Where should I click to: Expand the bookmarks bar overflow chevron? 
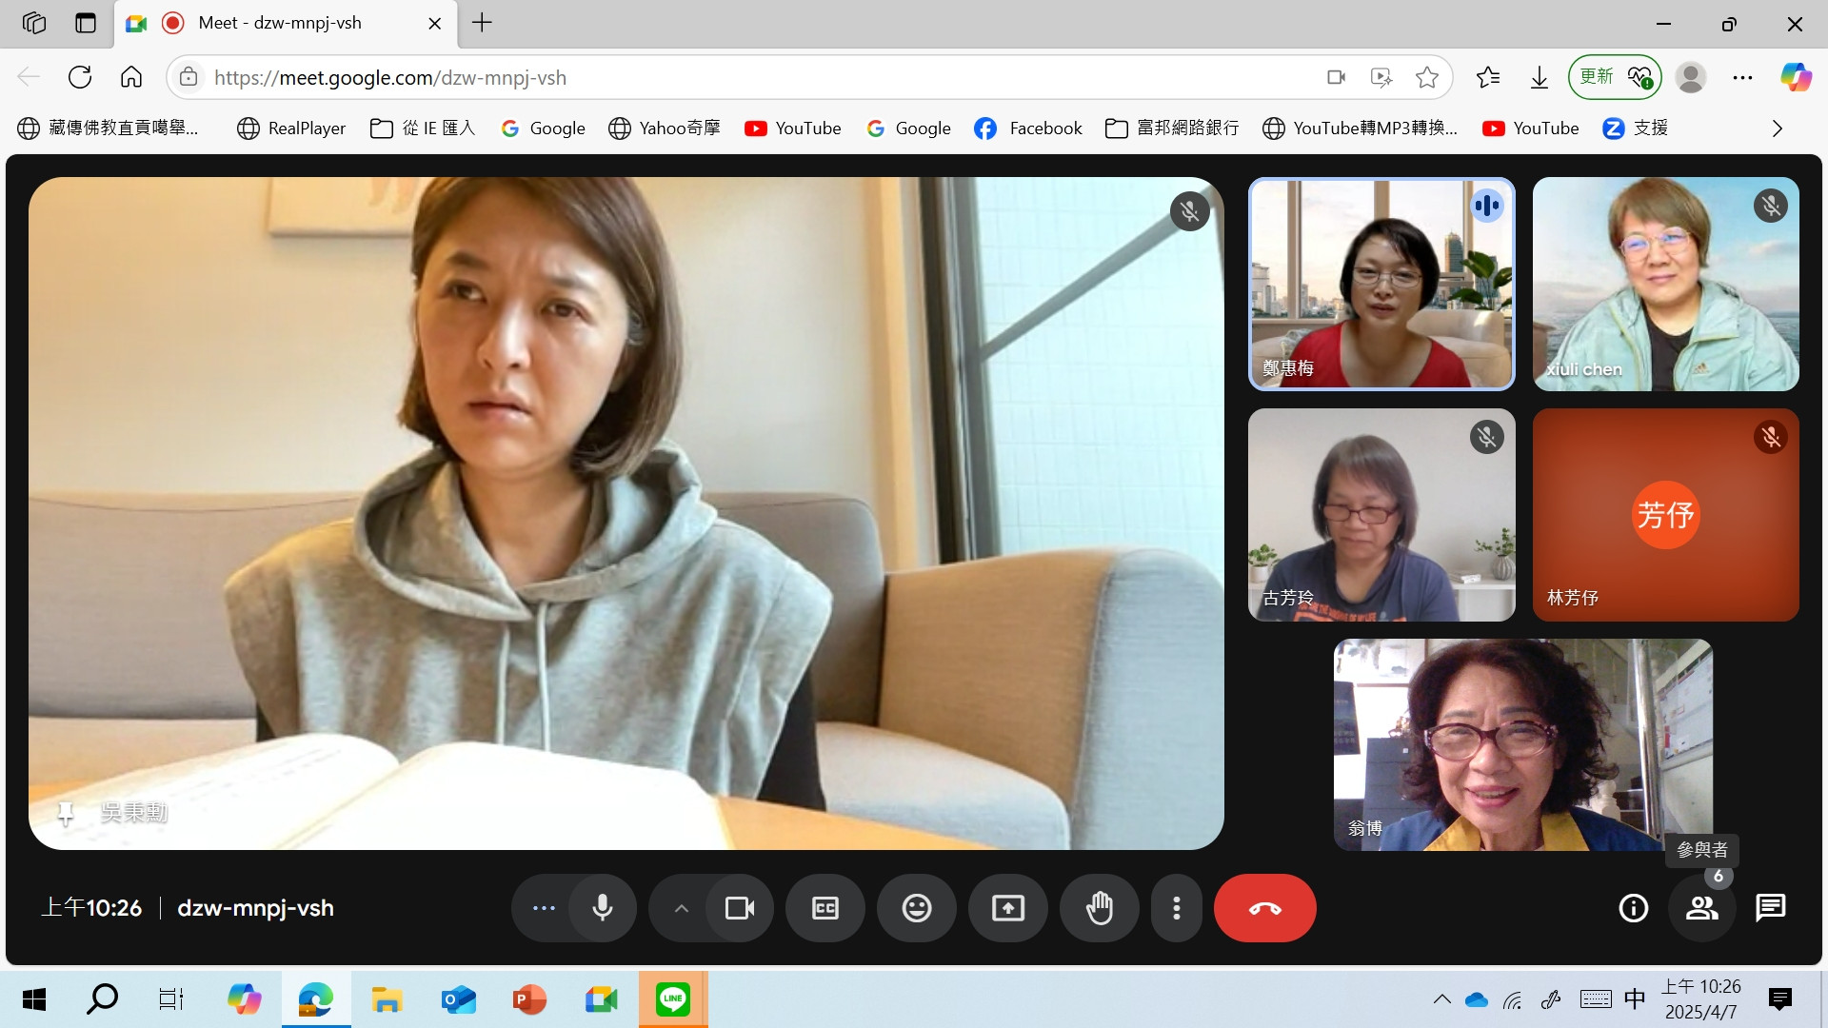[x=1777, y=128]
